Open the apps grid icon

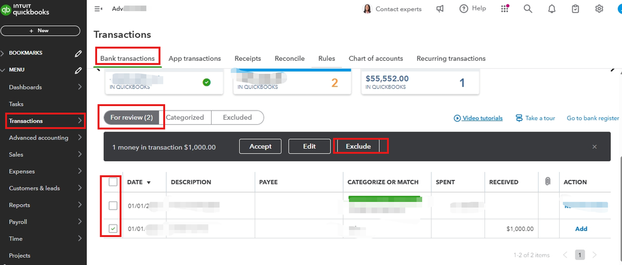[x=504, y=9]
